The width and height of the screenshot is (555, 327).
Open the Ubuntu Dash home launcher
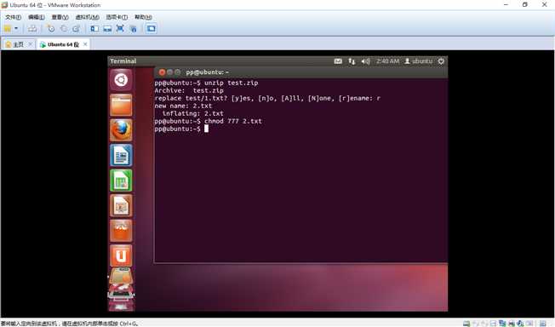(121, 80)
